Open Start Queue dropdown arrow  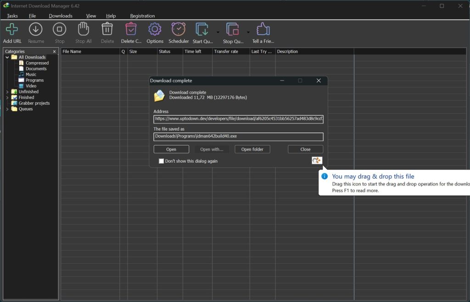point(218,32)
